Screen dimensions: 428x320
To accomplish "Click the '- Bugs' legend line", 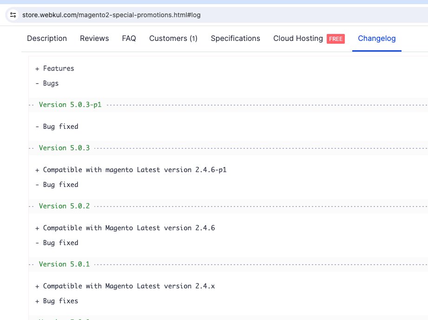I will pyautogui.click(x=46, y=83).
